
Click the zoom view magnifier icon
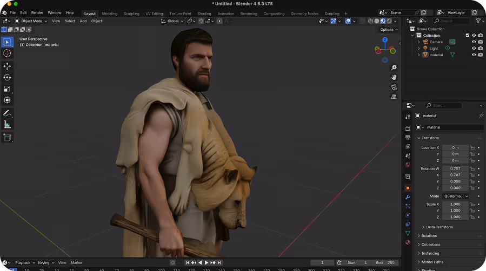[394, 68]
